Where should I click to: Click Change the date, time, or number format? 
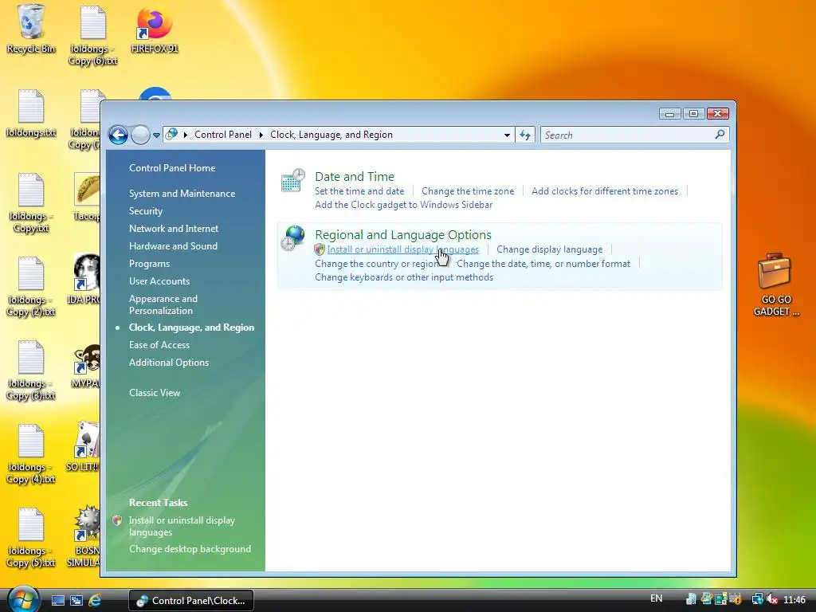(543, 264)
